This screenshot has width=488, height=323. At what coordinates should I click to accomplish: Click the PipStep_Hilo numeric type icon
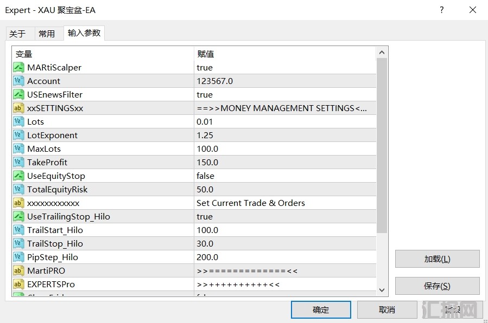pyautogui.click(x=18, y=257)
